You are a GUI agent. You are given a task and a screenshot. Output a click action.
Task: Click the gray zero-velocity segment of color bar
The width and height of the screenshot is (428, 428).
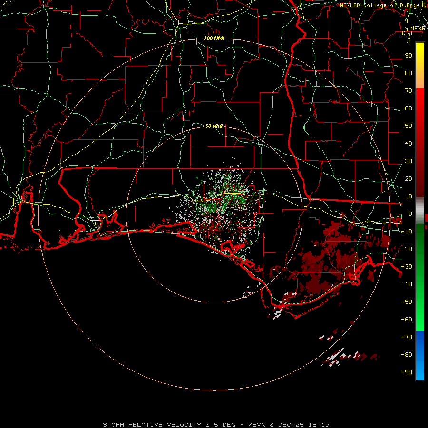pyautogui.click(x=420, y=211)
